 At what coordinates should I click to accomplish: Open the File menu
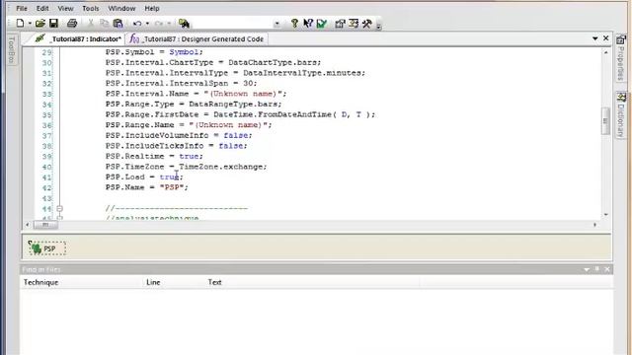[x=22, y=8]
